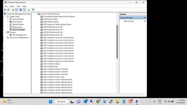Select GPIO Laptop or Slate Indicator Driver
The image size is (187, 105).
coord(57,24)
